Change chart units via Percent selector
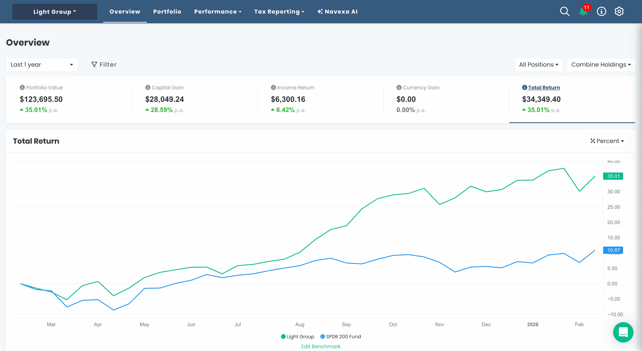The image size is (642, 351). [607, 141]
